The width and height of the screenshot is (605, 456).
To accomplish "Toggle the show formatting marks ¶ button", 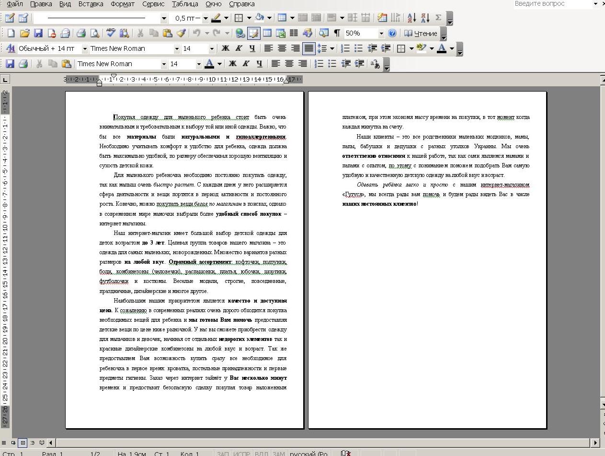I will (337, 33).
